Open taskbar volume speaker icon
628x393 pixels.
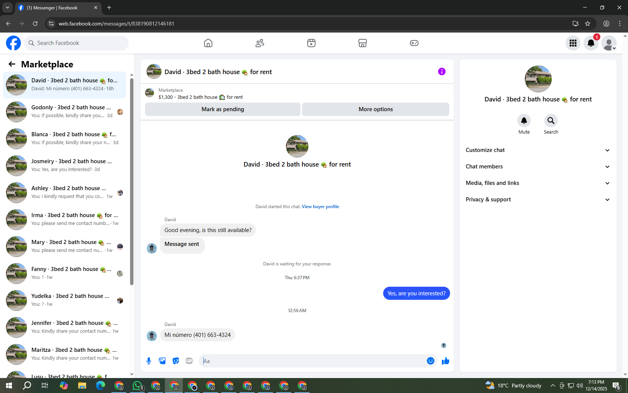click(x=580, y=386)
